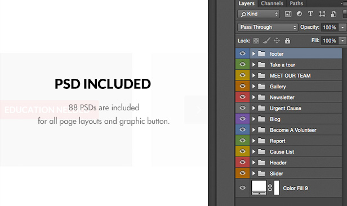The image size is (347, 206).
Task: Click the Fill value field
Action: [x=330, y=41]
